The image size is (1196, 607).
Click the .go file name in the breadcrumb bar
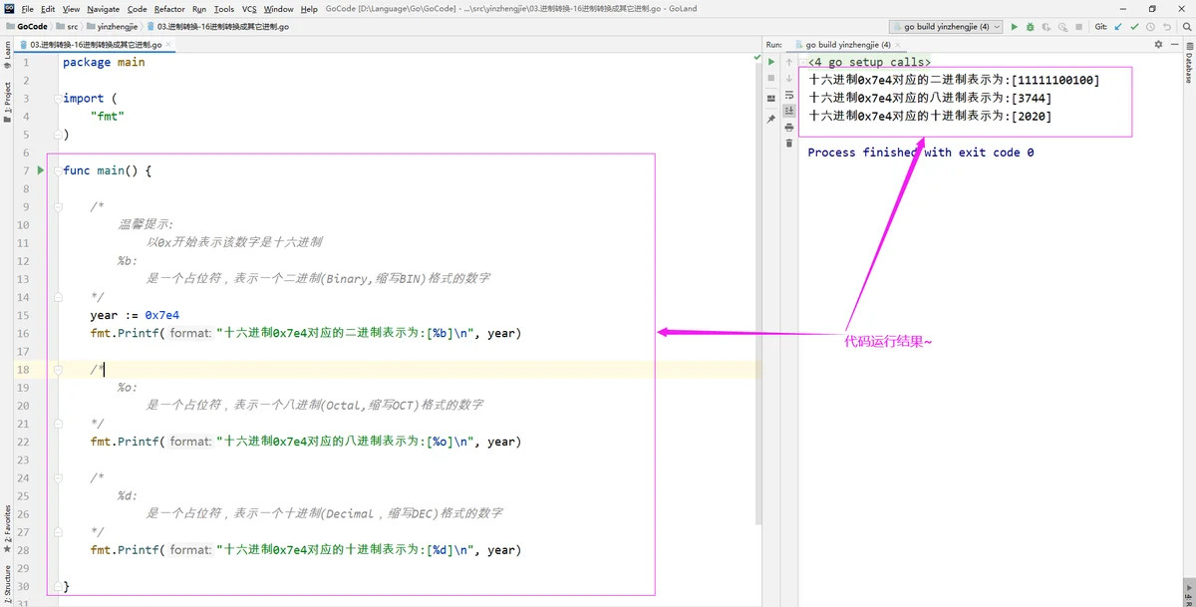point(218,27)
